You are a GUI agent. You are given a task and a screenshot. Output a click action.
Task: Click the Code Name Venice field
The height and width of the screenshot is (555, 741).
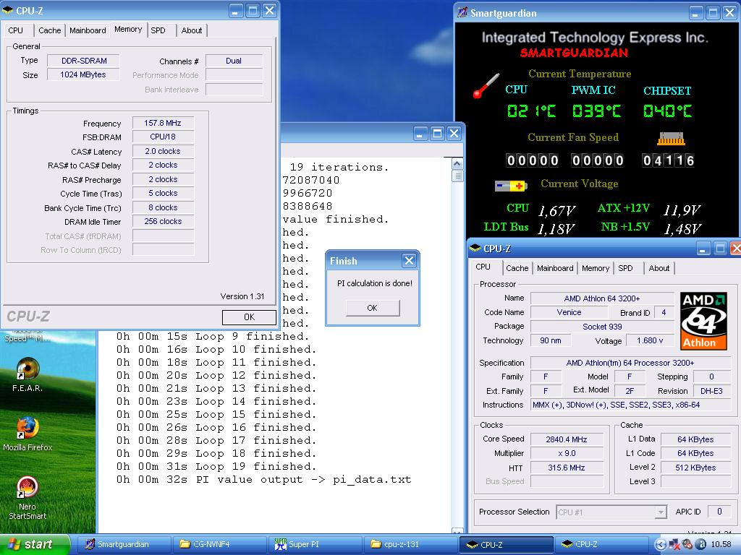pyautogui.click(x=569, y=312)
